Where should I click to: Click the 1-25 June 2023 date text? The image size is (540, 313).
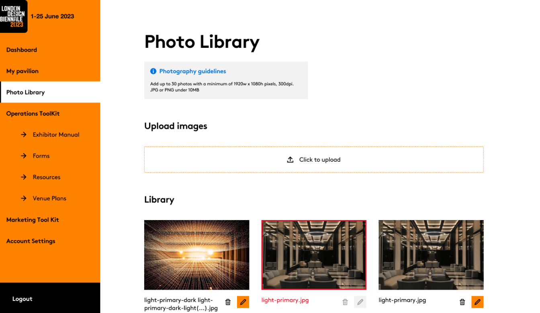click(x=52, y=16)
